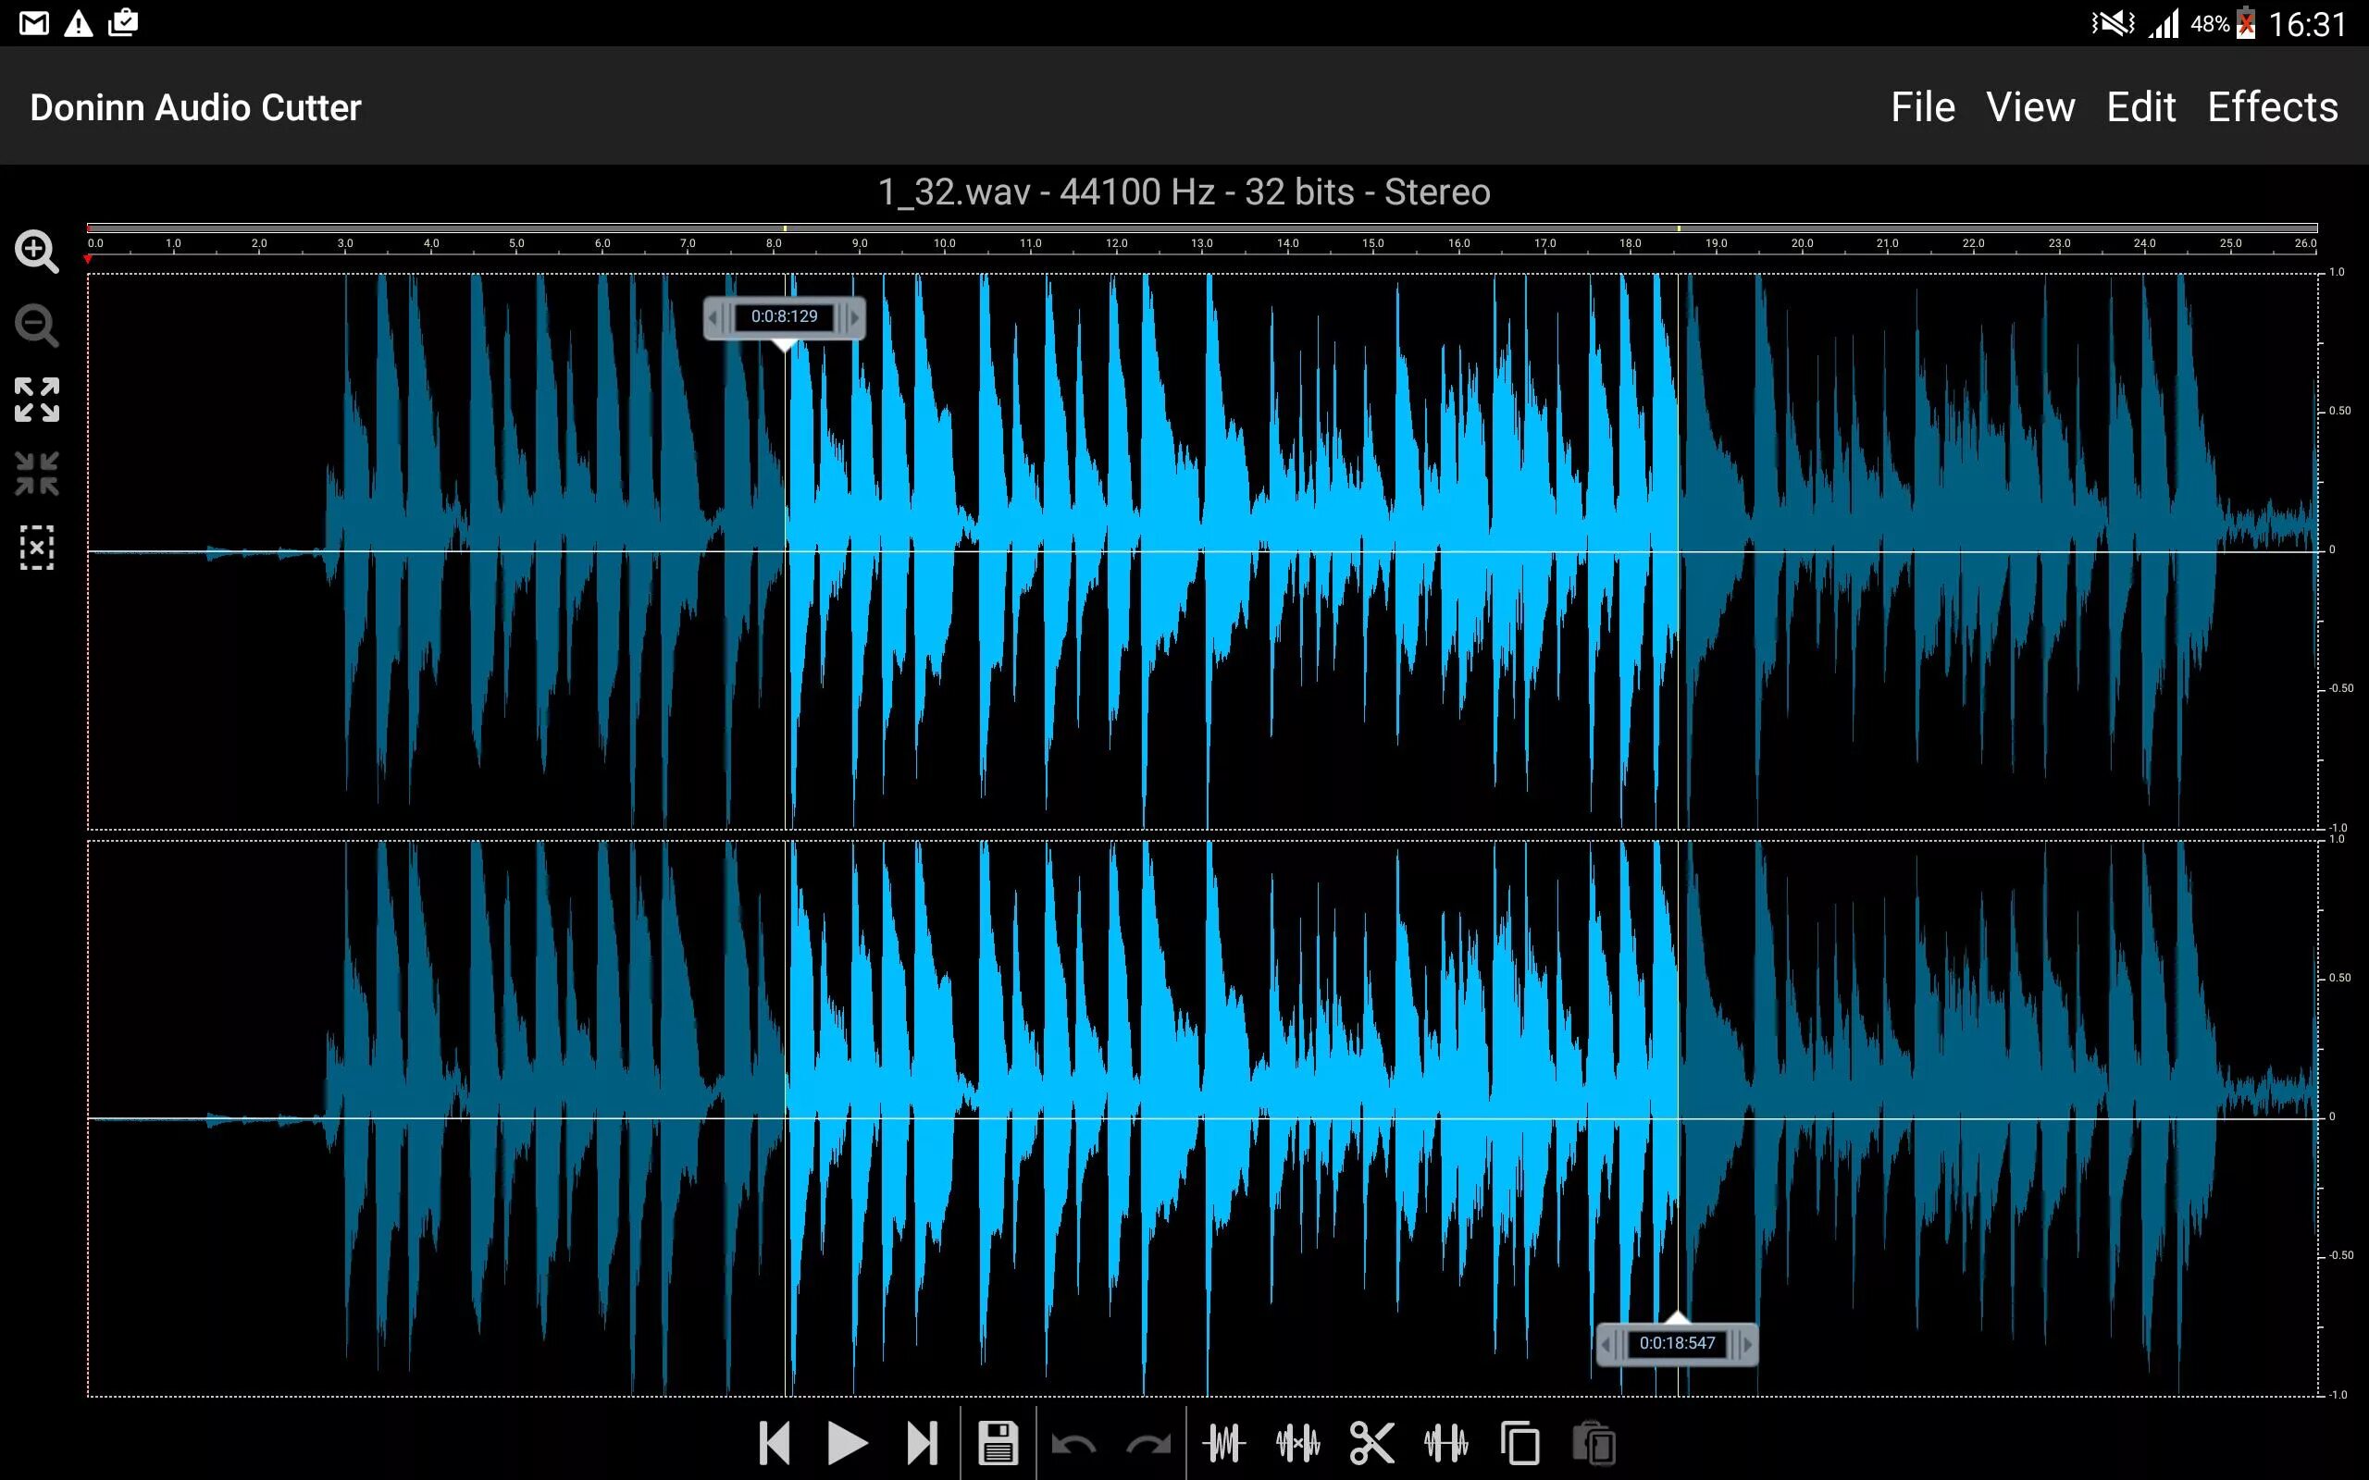Save the audio with floppy icon
This screenshot has width=2369, height=1480.
(x=998, y=1443)
